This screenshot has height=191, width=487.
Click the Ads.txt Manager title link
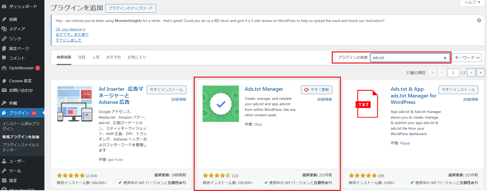(264, 89)
